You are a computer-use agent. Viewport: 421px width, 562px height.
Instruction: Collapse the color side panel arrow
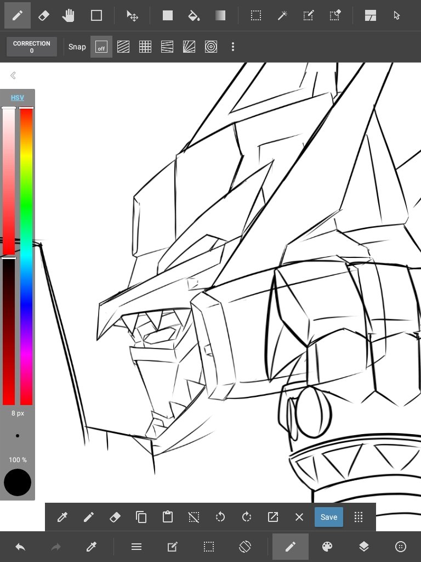pyautogui.click(x=13, y=75)
